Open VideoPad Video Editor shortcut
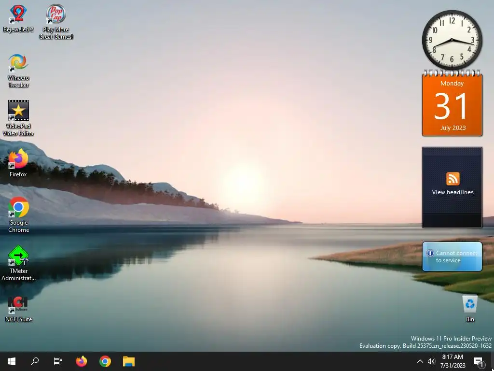This screenshot has width=494, height=371. [18, 118]
